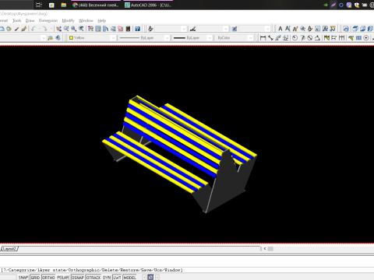Switch to the AutoCAD 2006 taskbar button
The height and width of the screenshot is (280, 374).
[x=148, y=5]
